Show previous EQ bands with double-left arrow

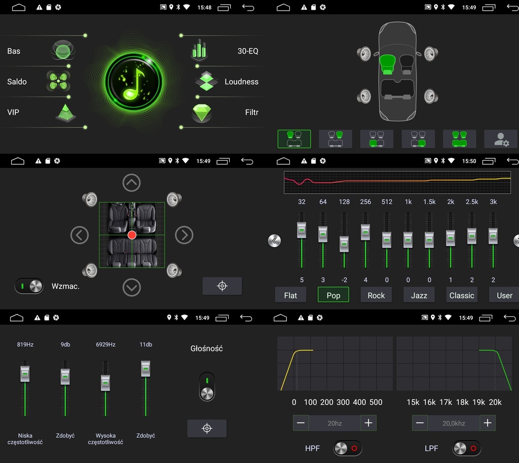[x=274, y=240]
